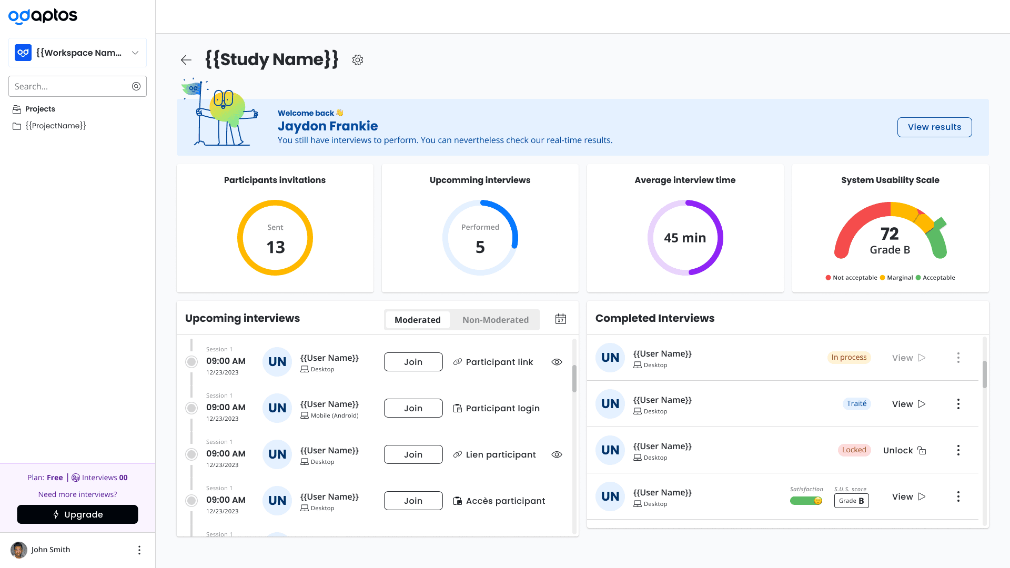The width and height of the screenshot is (1010, 568).
Task: Click the UN avatar of In process interview
Action: (x=610, y=358)
